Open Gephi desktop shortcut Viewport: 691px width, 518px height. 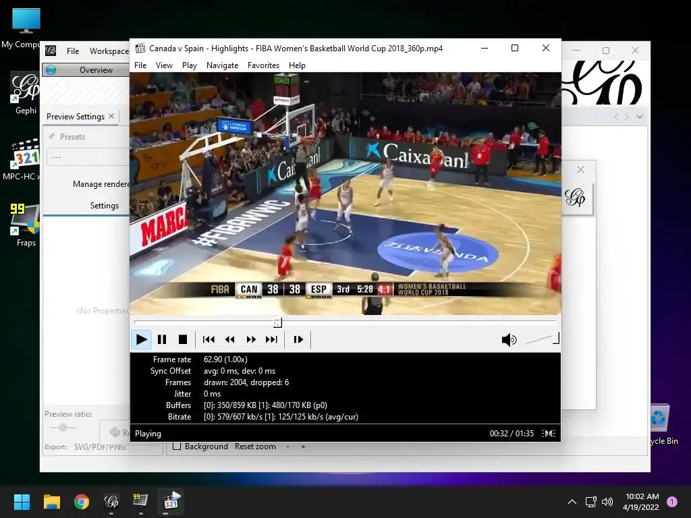(x=26, y=93)
